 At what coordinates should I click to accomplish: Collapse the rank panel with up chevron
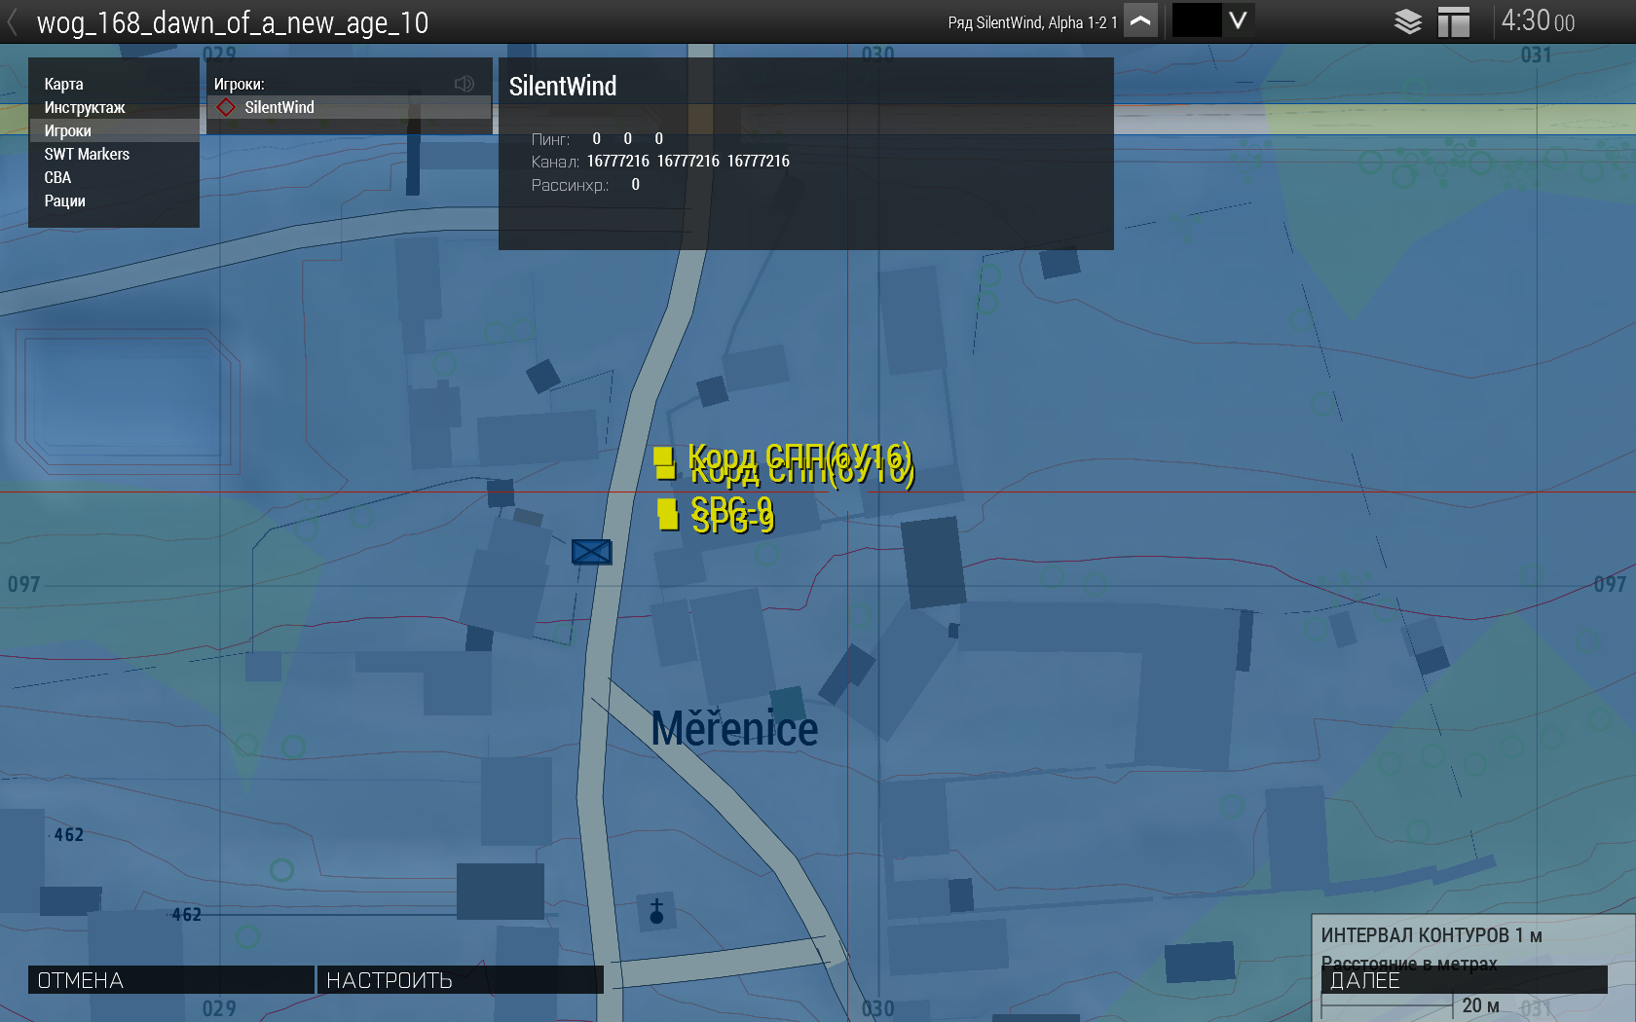tap(1140, 20)
